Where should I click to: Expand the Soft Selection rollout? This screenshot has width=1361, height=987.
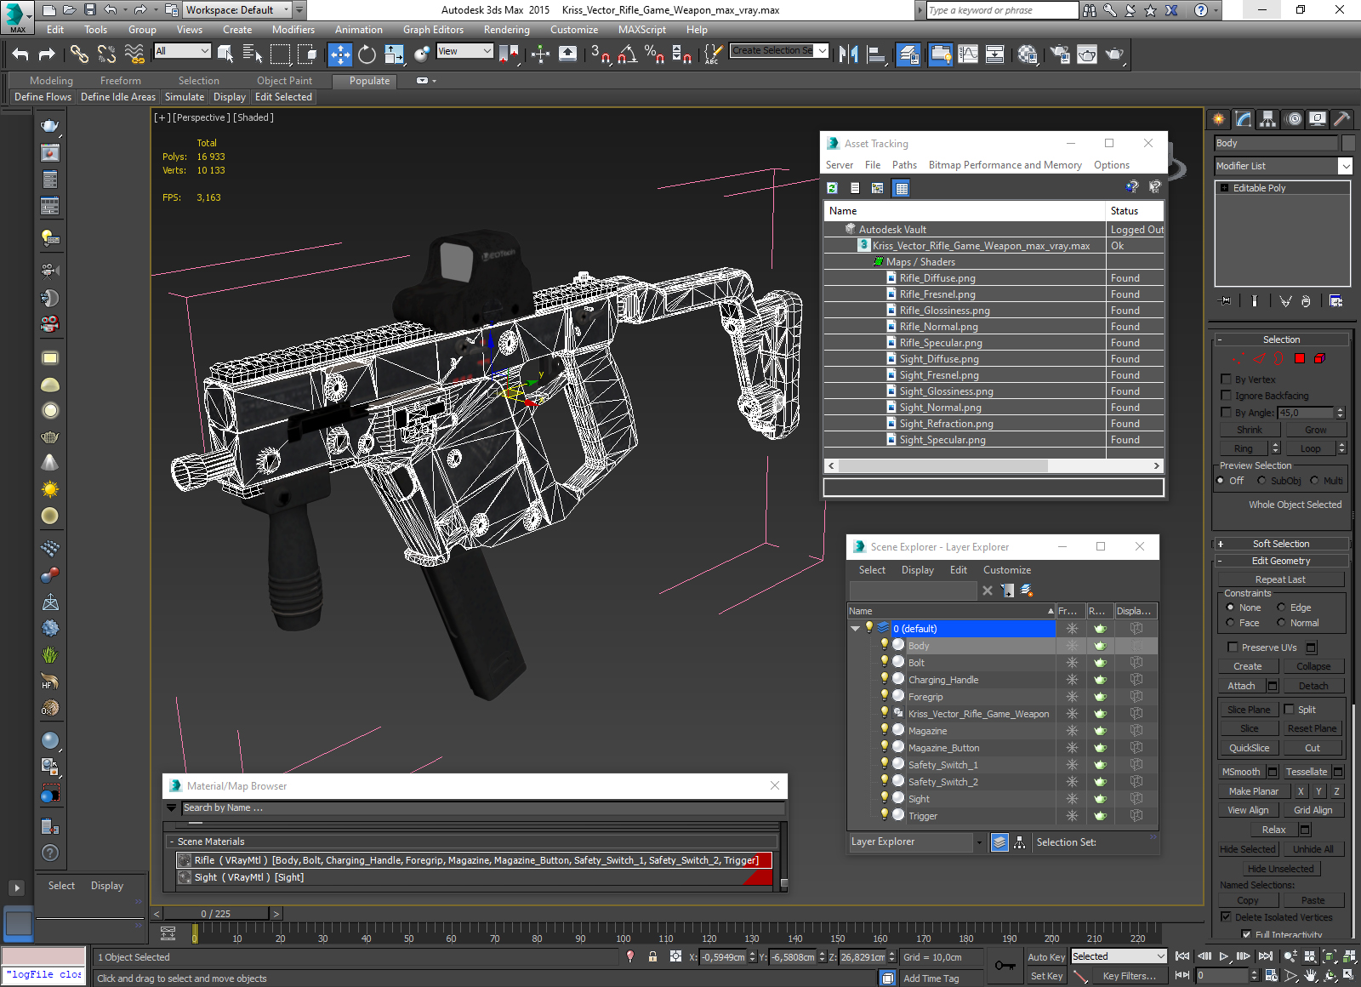pyautogui.click(x=1281, y=544)
